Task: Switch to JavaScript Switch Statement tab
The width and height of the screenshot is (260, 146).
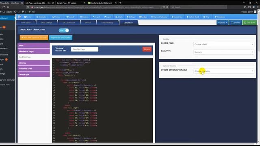Action: (x=102, y=3)
